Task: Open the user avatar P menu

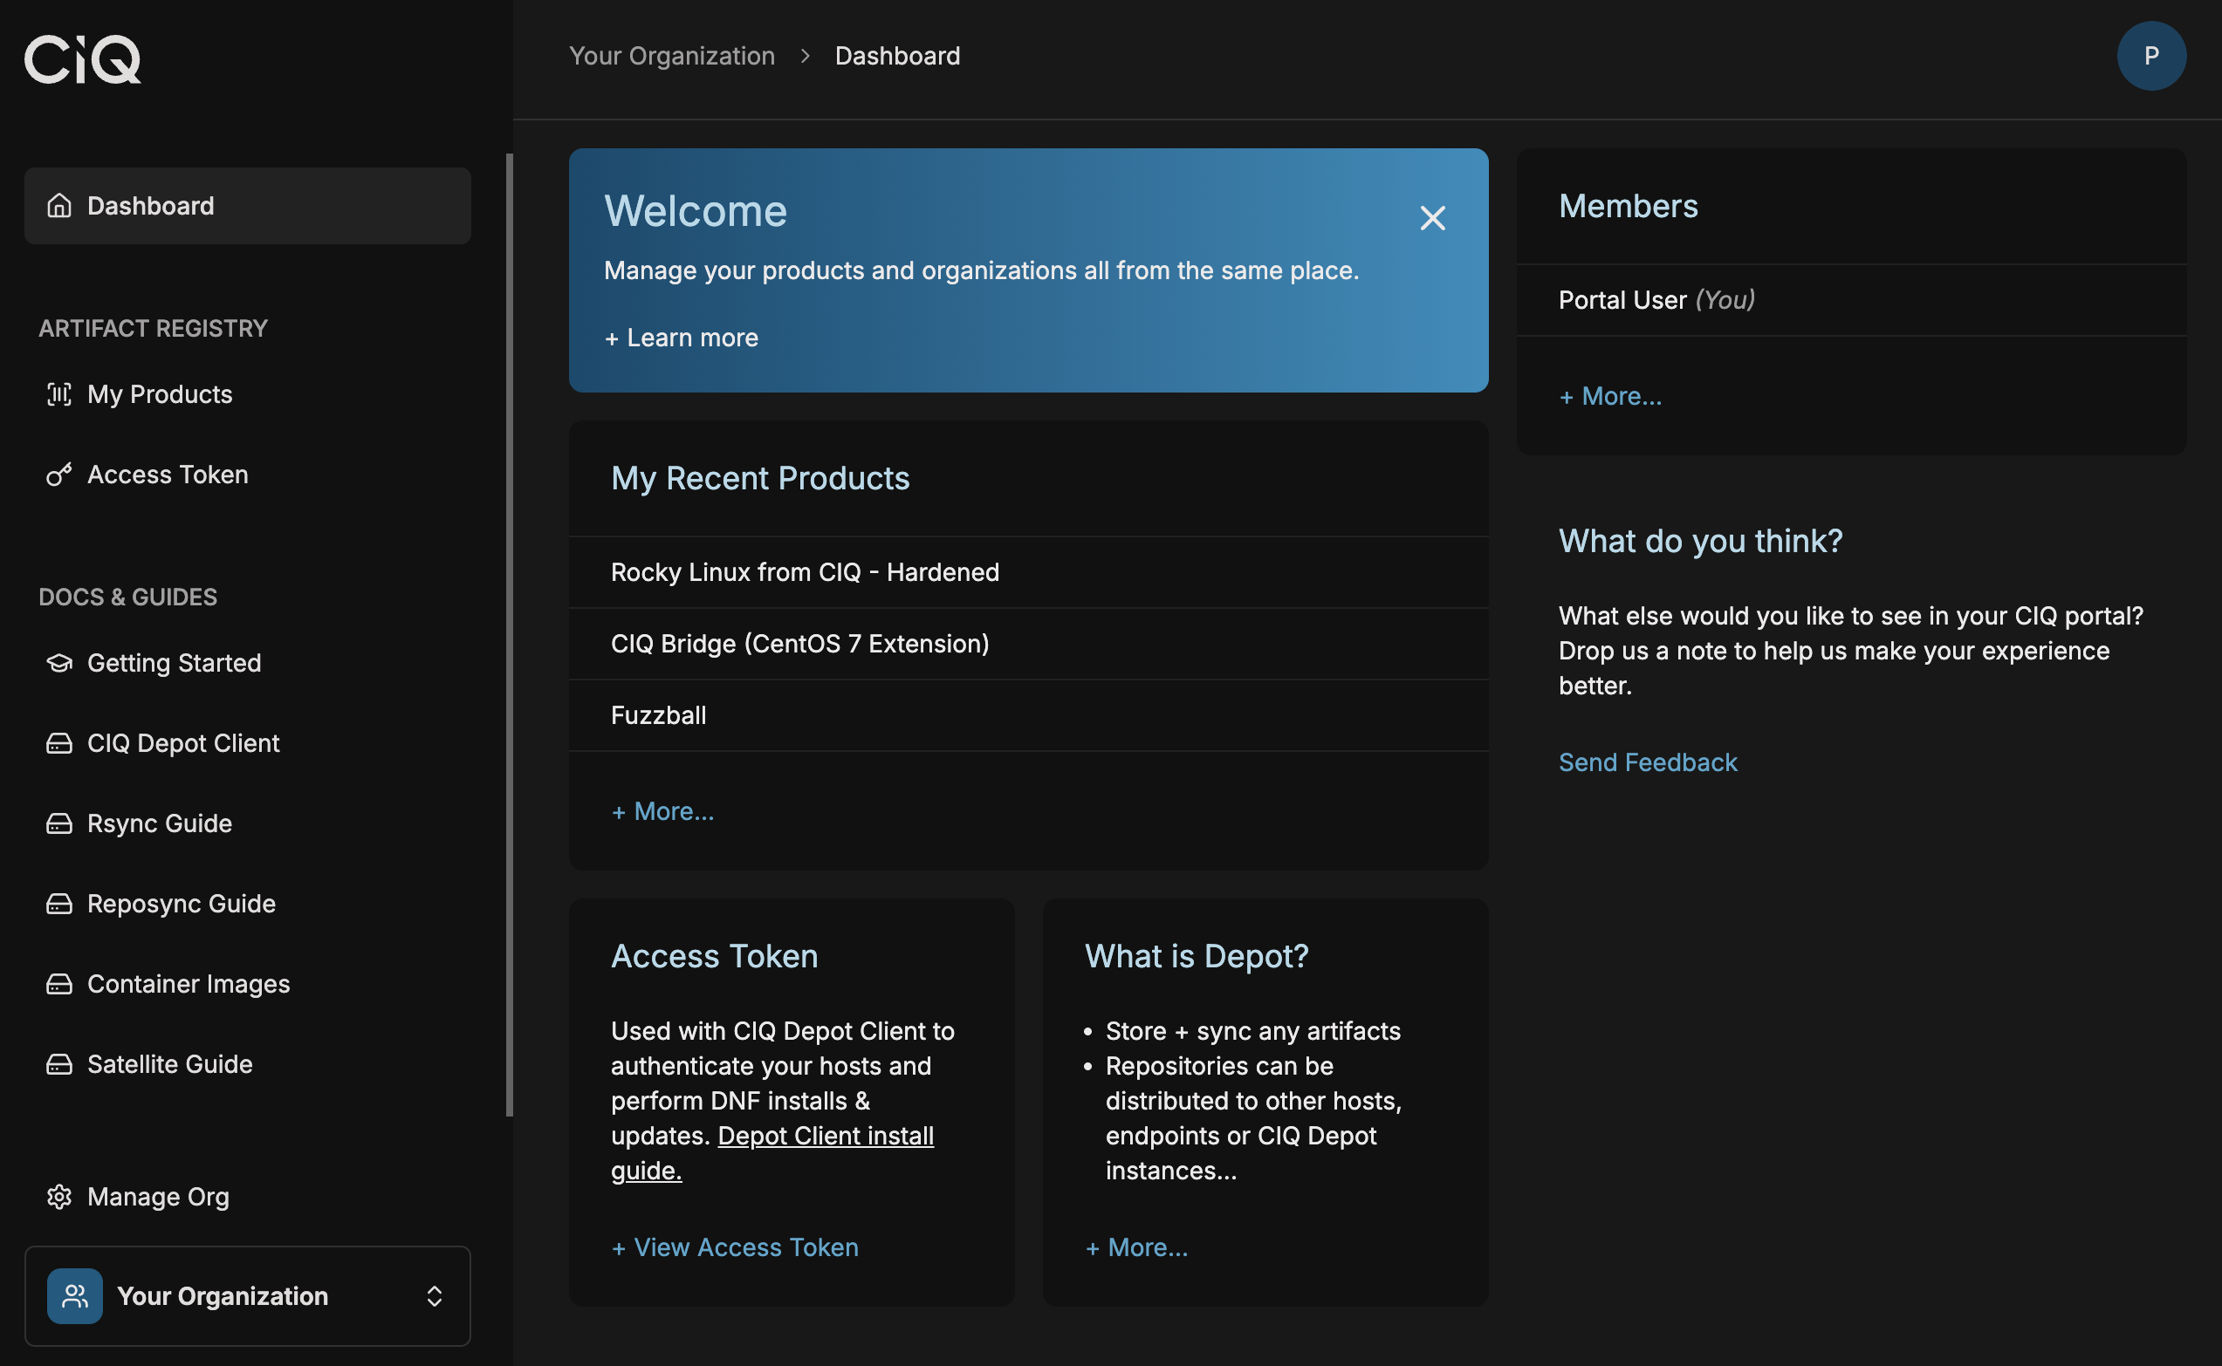Action: pyautogui.click(x=2150, y=56)
